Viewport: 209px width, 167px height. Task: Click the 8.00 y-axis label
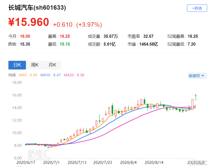point(18,146)
